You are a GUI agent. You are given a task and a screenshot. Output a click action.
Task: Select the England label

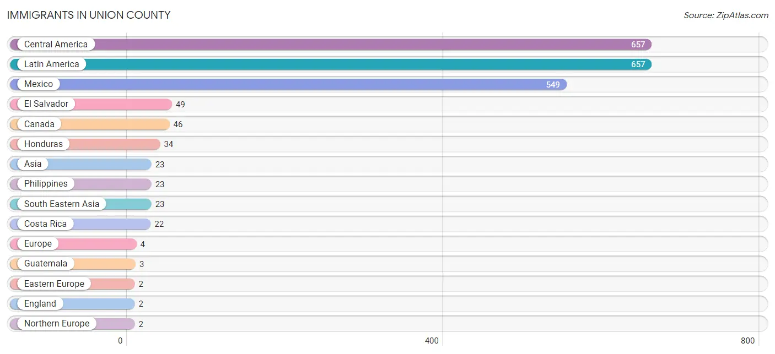coord(40,304)
